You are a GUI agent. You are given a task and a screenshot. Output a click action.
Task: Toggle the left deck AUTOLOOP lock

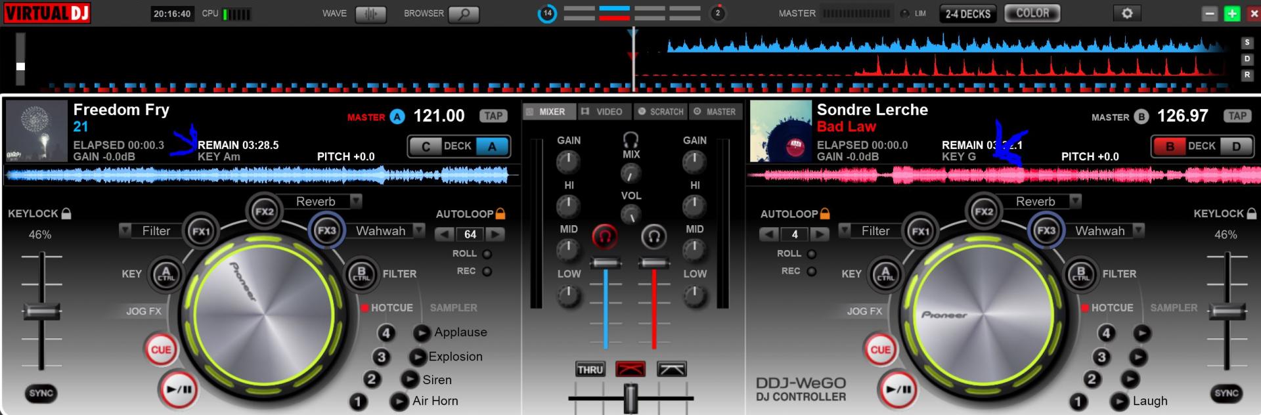tap(500, 213)
